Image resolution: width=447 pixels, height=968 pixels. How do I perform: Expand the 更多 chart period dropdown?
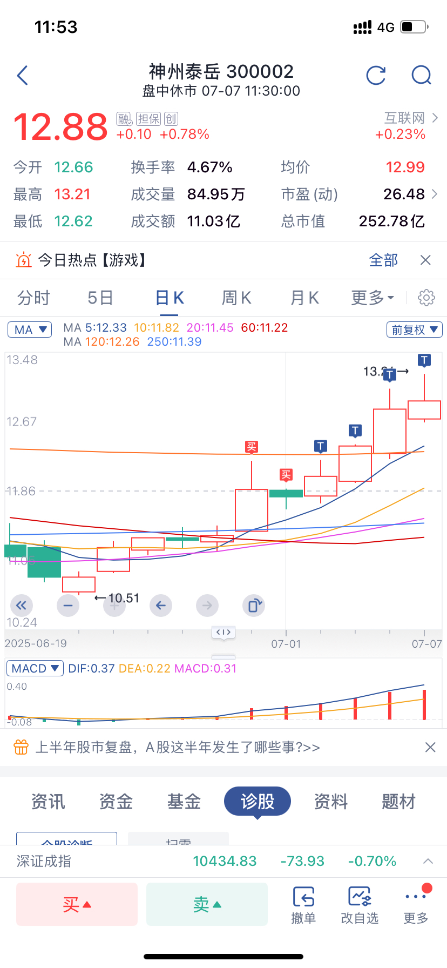373,298
